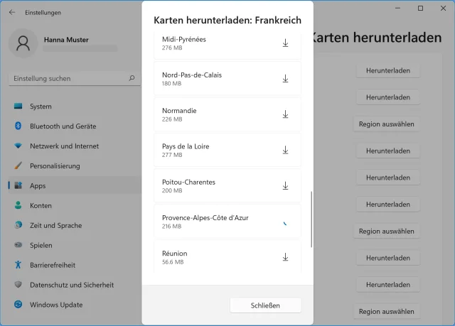Open Personalisierung settings
The height and width of the screenshot is (326, 455).
[75, 165]
